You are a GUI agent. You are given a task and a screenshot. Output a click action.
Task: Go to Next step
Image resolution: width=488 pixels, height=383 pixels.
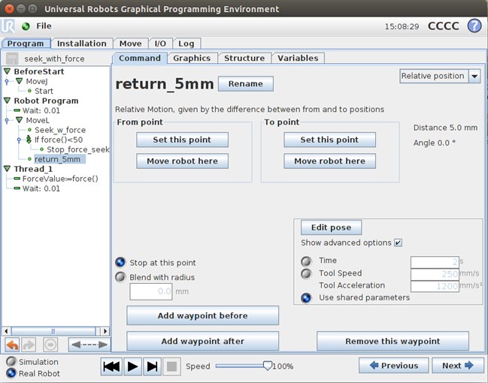point(458,365)
